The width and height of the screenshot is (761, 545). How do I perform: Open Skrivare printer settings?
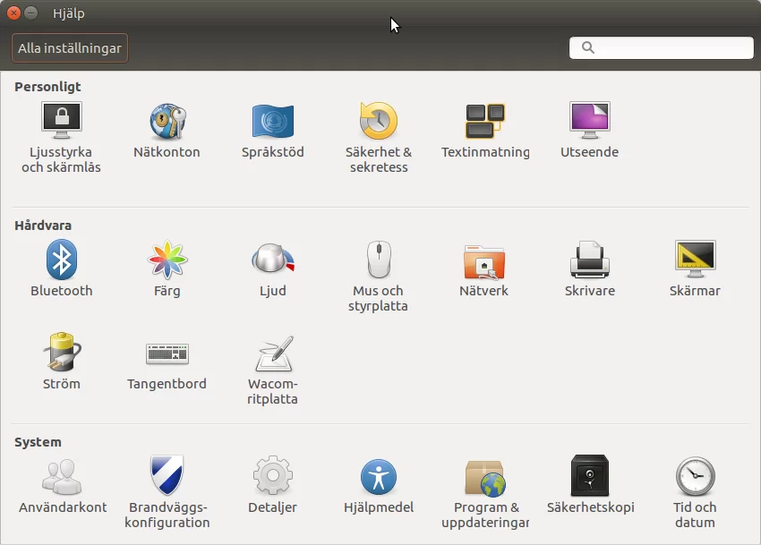[x=589, y=260]
